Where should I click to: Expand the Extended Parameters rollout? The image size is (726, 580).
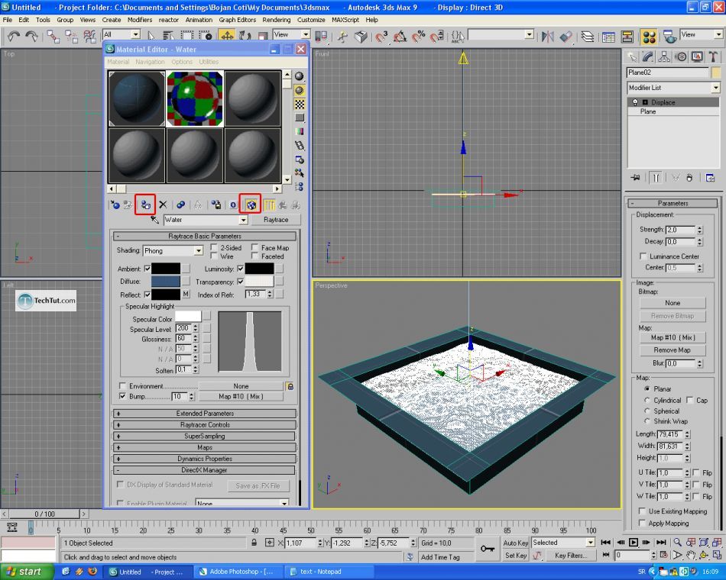click(205, 413)
